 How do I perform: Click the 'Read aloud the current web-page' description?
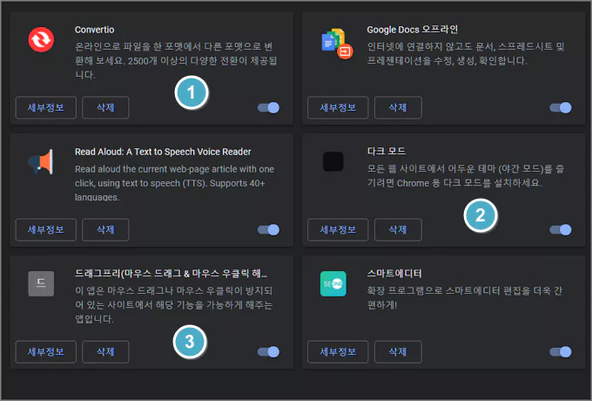(174, 183)
